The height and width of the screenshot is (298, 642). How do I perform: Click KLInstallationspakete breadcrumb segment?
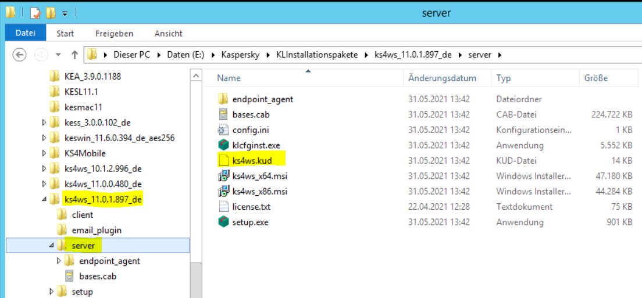coord(316,55)
